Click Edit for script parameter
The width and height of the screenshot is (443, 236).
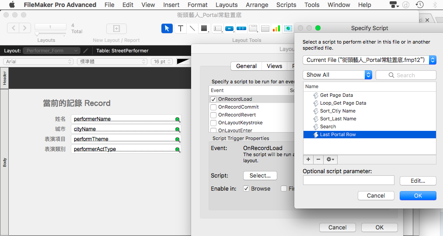[418, 181]
